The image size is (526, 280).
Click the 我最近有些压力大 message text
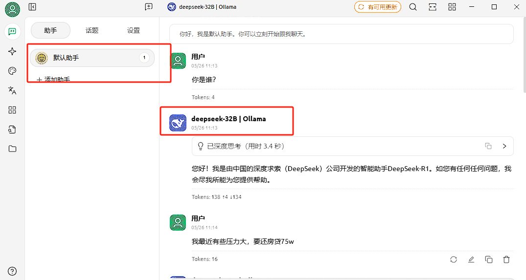[243, 241]
